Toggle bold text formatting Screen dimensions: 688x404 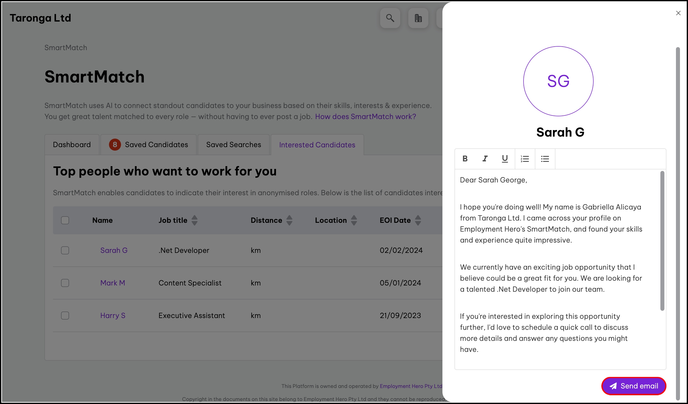(x=465, y=159)
